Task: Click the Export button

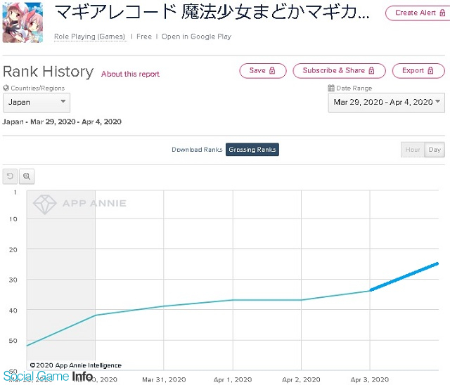Action: click(x=418, y=70)
